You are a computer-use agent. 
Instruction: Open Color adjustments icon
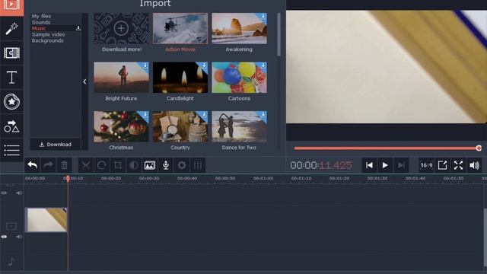coord(134,165)
